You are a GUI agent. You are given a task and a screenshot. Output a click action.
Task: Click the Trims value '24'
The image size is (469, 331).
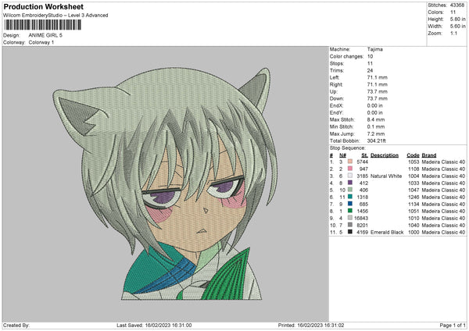point(370,70)
